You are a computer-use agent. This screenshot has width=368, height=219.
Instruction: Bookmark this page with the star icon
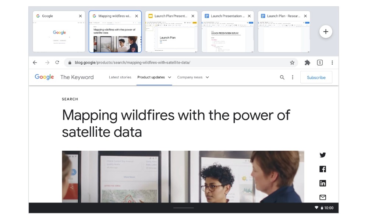(x=292, y=62)
